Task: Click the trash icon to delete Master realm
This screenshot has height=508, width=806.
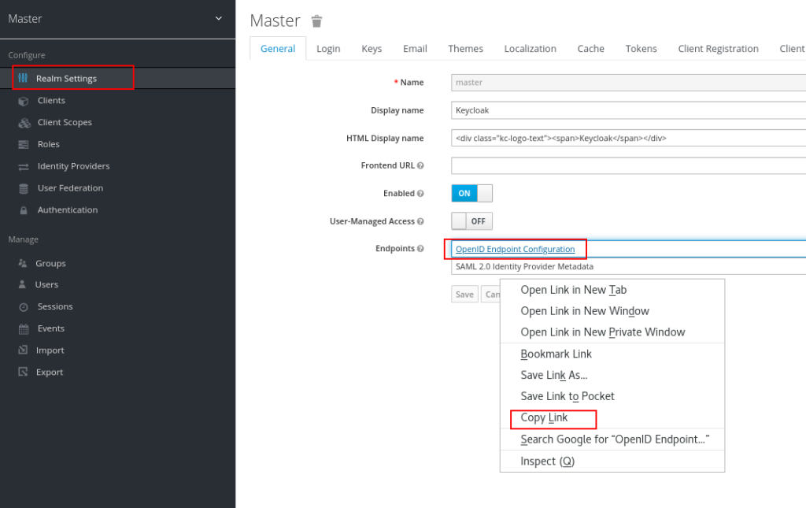Action: [316, 21]
